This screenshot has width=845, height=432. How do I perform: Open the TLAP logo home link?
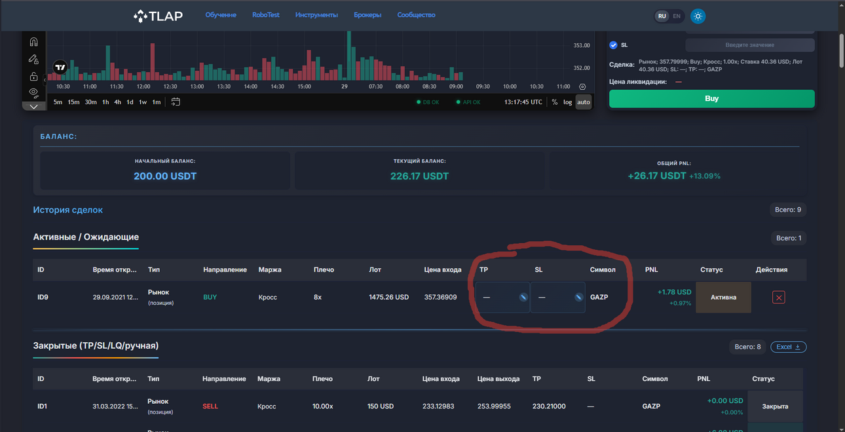158,15
